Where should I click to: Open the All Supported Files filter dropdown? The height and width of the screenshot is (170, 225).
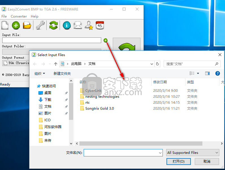point(193,153)
